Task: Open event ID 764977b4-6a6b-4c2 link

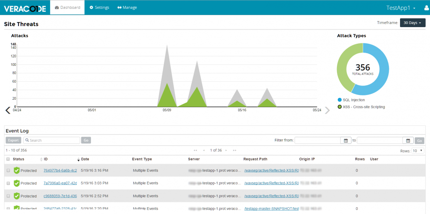Action: [60, 170]
